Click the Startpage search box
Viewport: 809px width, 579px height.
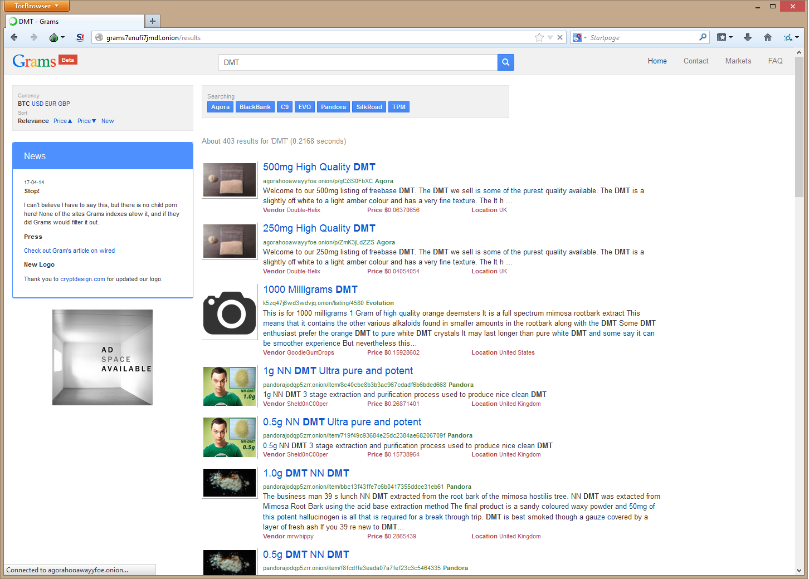[641, 37]
